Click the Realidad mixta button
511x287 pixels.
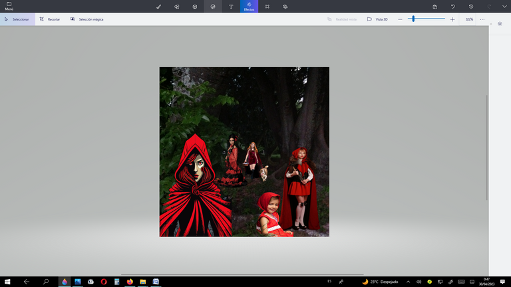342,19
